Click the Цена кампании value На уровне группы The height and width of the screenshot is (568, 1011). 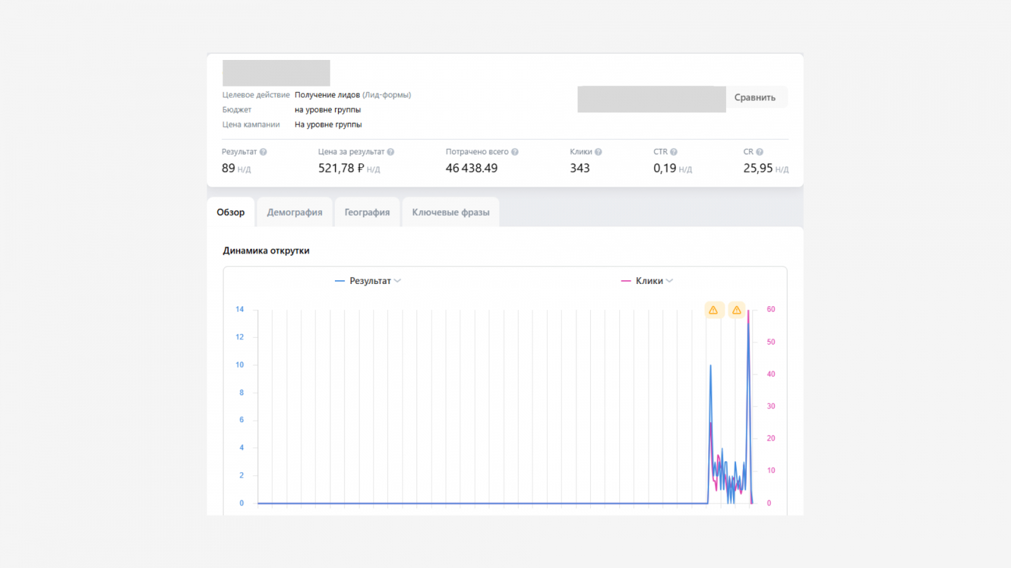point(328,125)
